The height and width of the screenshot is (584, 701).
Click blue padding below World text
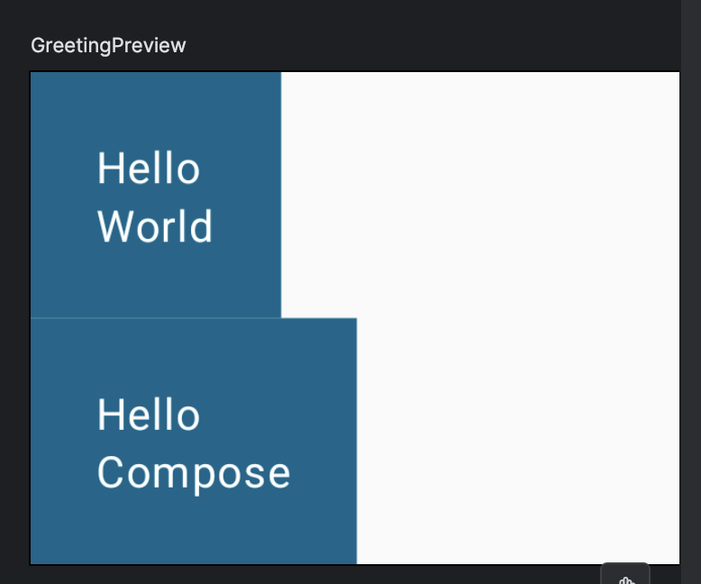pos(156,281)
